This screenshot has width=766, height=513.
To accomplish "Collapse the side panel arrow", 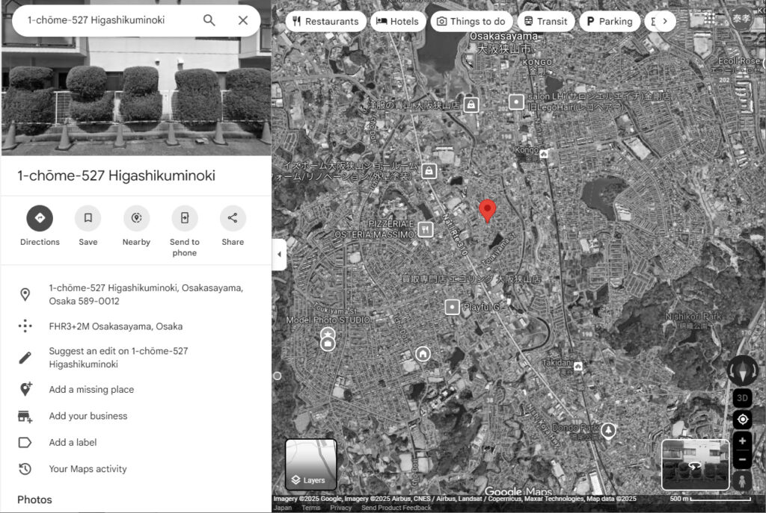I will [279, 255].
